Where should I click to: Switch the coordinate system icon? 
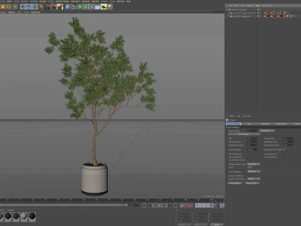41,7
